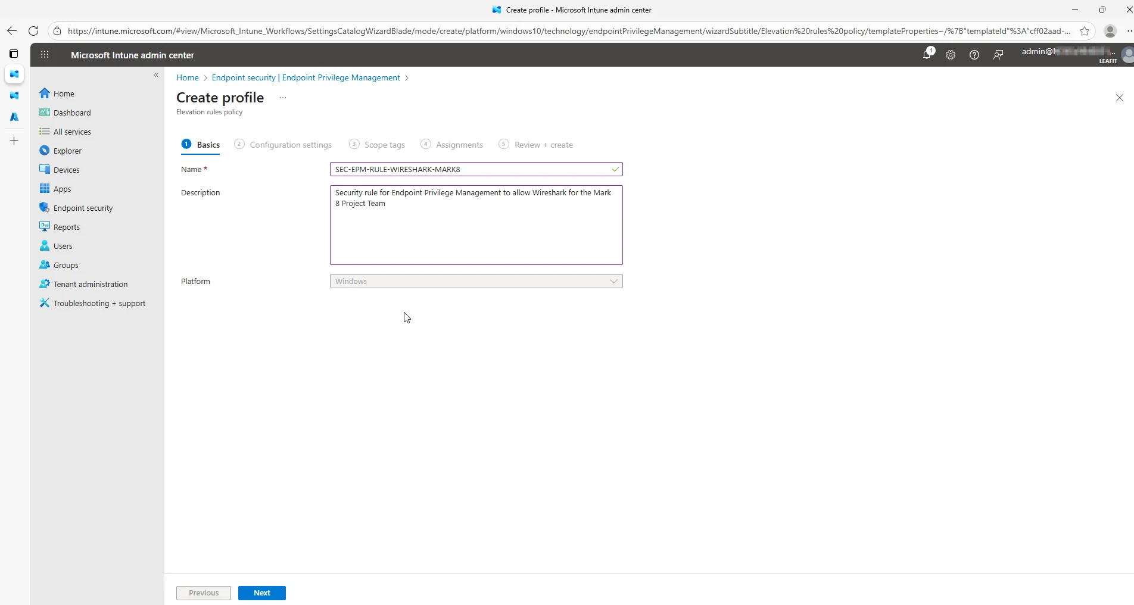Screen dimensions: 1134x605
Task: Select the Azure pinned tab icon
Action: coord(14,117)
